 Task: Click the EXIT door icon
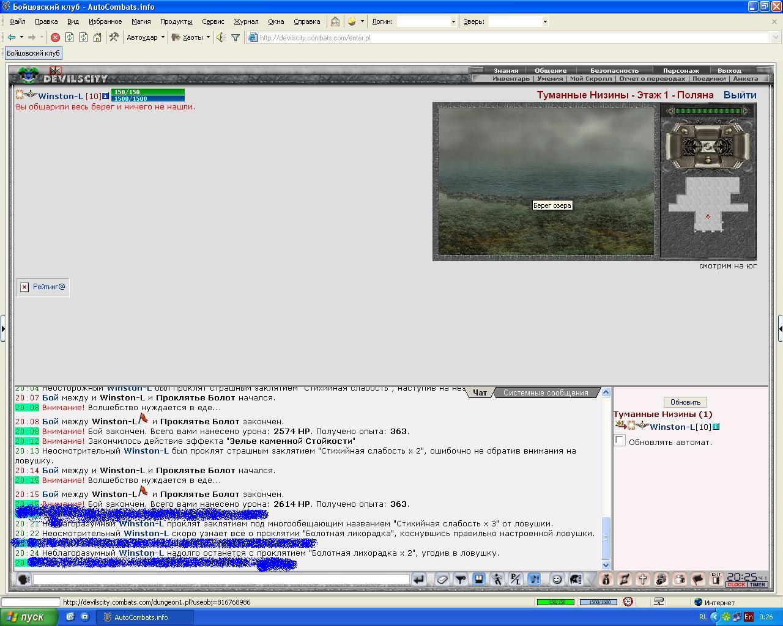tap(716, 579)
